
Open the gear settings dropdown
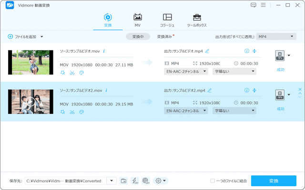tap(161, 181)
